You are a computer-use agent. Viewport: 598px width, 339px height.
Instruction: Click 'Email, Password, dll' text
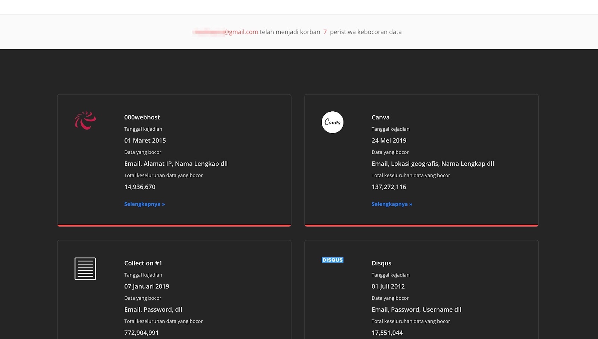[x=153, y=310]
